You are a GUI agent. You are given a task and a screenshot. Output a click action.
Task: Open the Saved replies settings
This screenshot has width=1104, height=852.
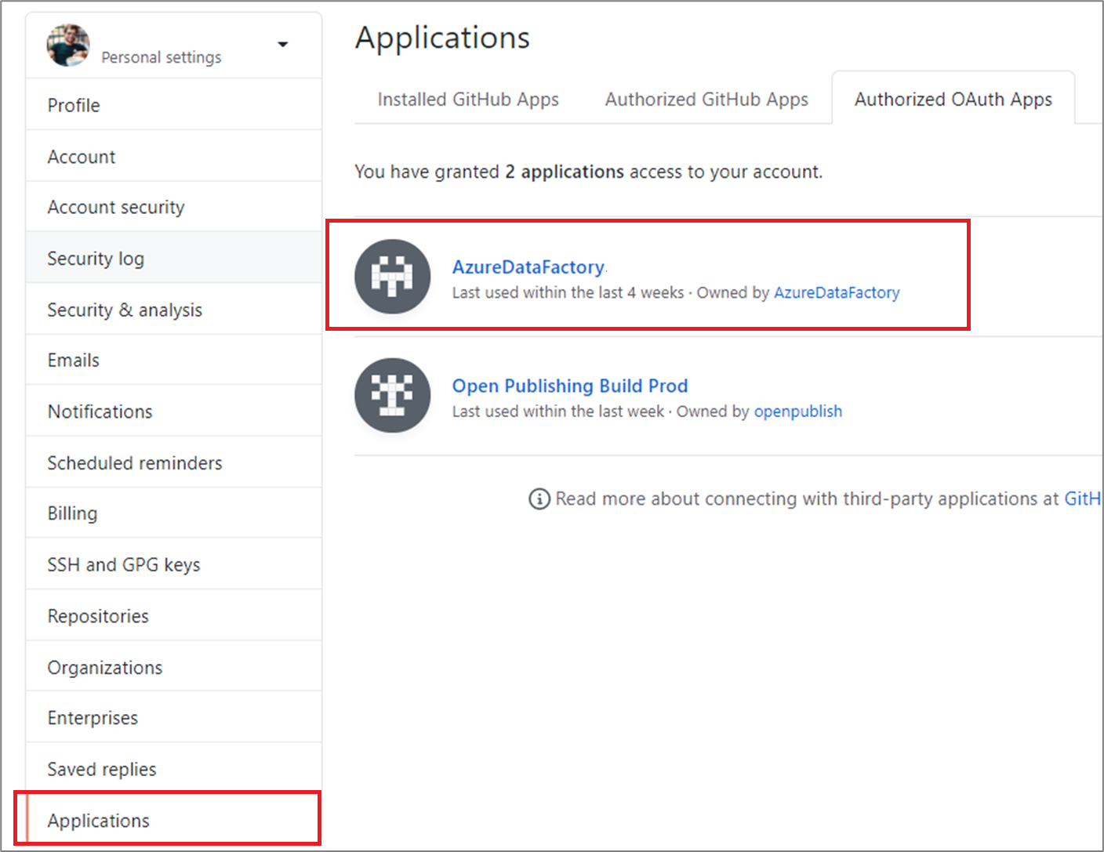(101, 769)
